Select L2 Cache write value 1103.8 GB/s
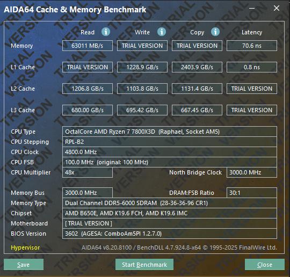Viewport: 290px width, 277px height. pyautogui.click(x=142, y=89)
